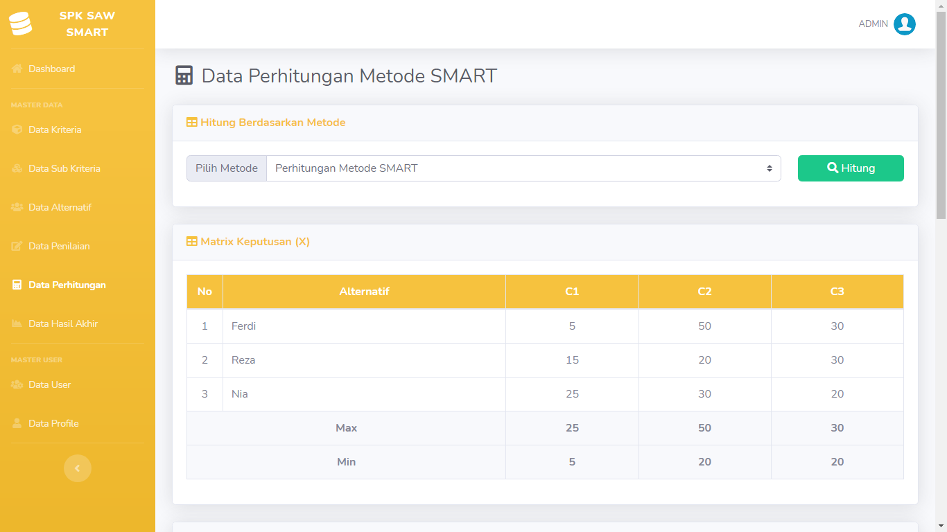The height and width of the screenshot is (532, 947).
Task: Click the table icon beside Matrix Keputusan (X)
Action: pos(192,242)
